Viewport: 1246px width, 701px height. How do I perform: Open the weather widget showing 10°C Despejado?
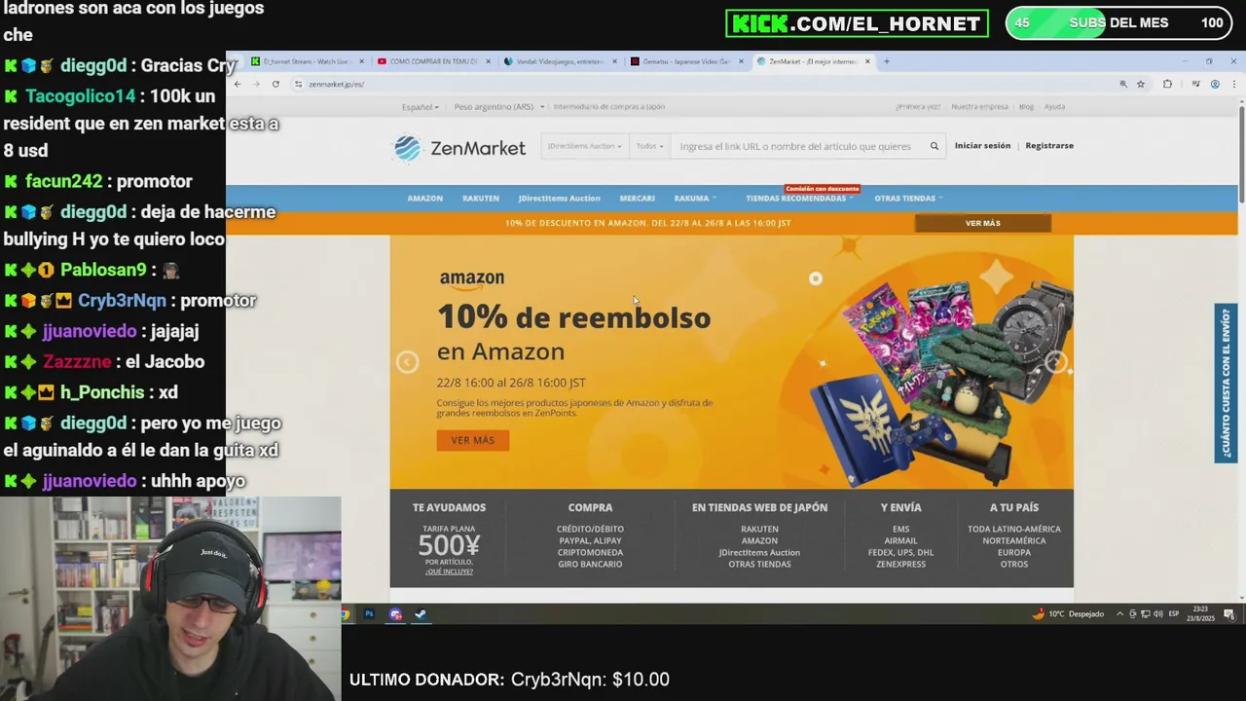(x=1068, y=614)
